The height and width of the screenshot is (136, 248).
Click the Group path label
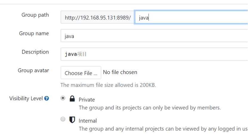[35, 15]
